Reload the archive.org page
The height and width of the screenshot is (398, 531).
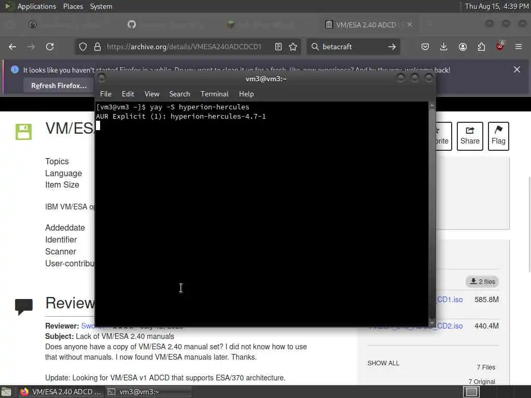(50, 47)
